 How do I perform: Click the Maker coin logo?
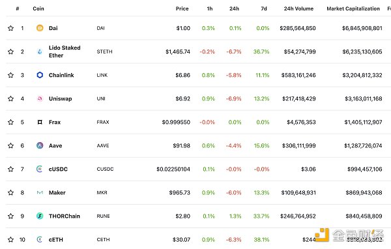click(x=40, y=192)
